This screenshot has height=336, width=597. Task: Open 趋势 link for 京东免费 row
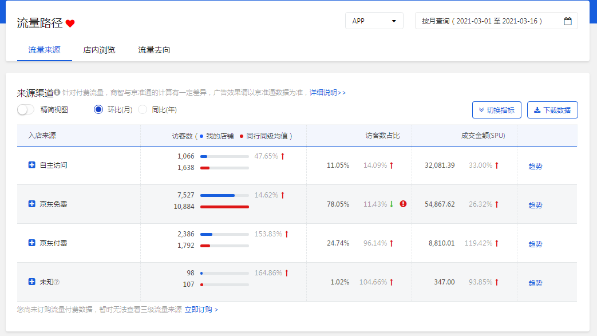(535, 205)
